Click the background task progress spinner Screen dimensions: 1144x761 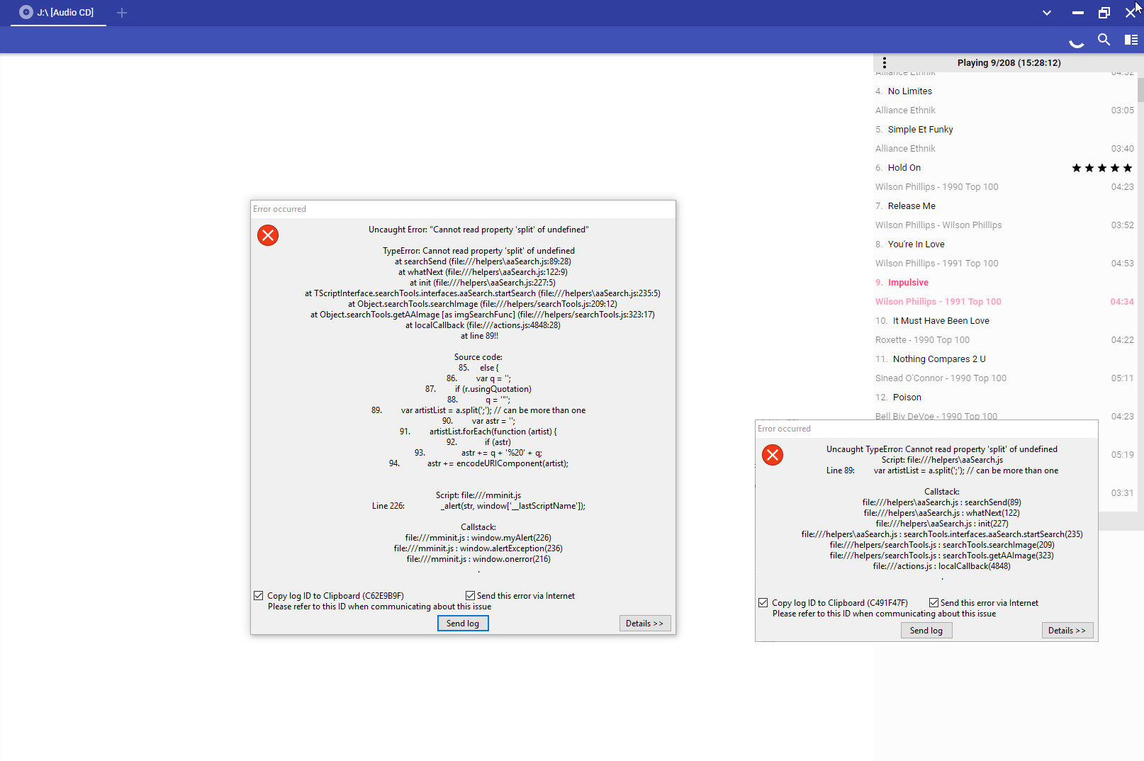1076,41
